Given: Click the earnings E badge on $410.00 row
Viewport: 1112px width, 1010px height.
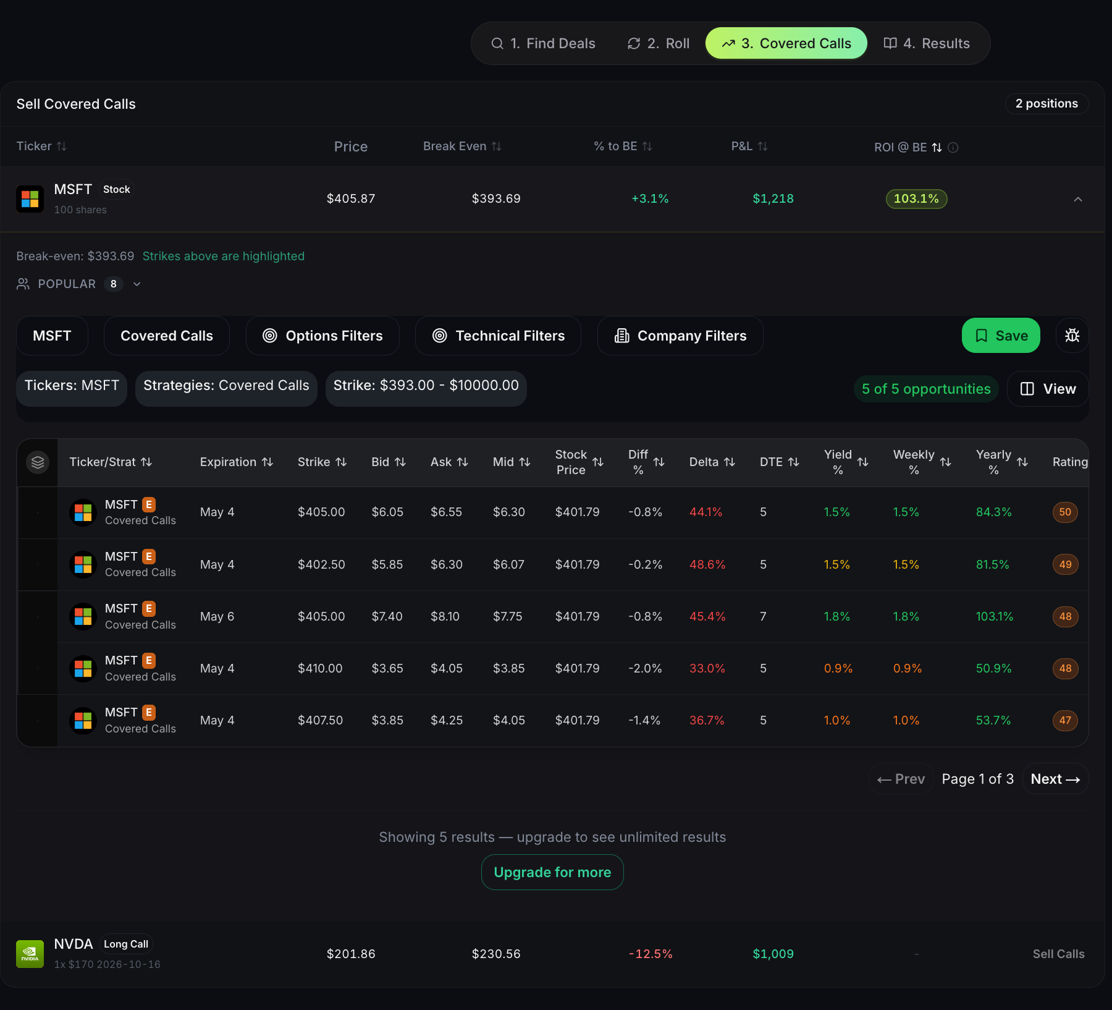Looking at the screenshot, I should tap(149, 660).
